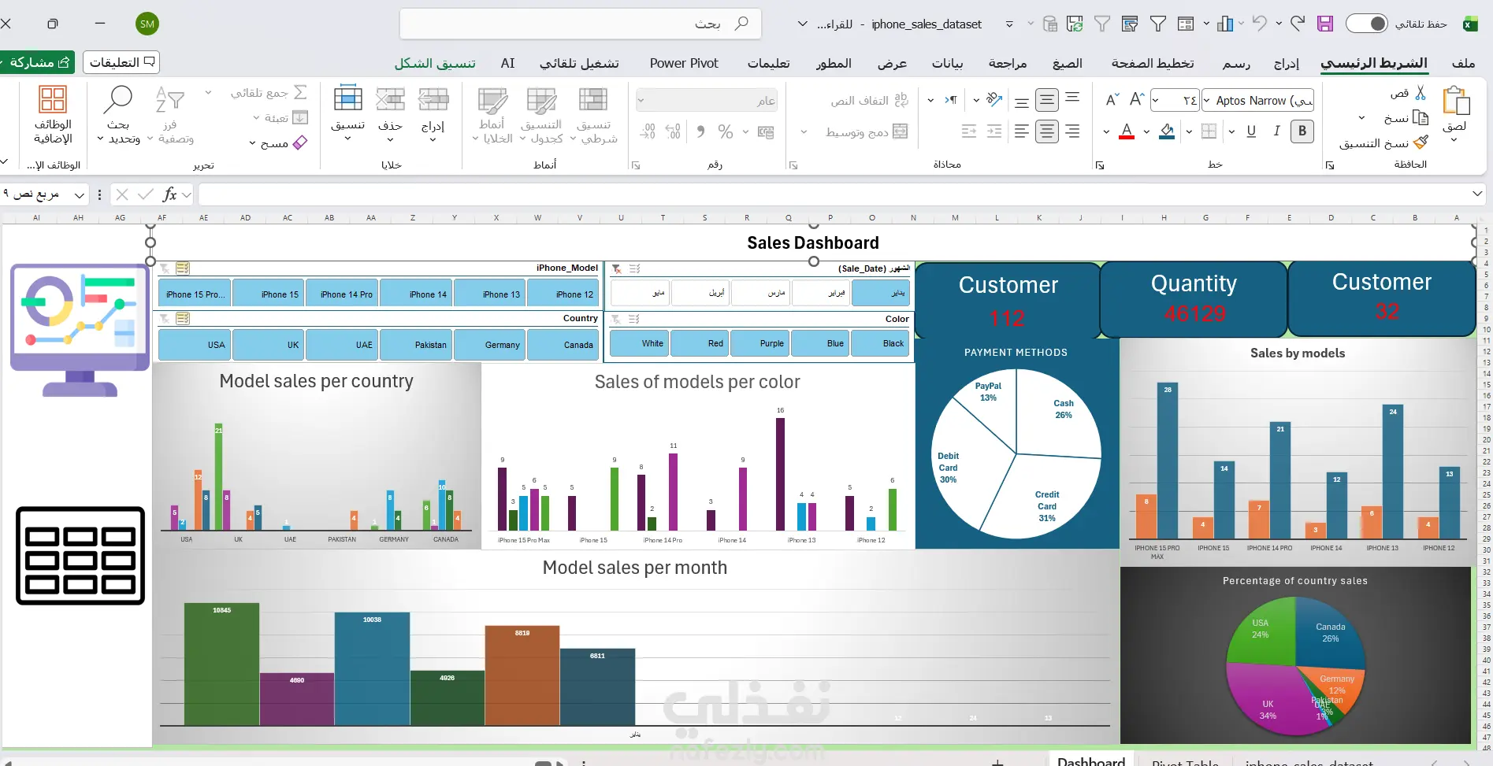
Task: Expand the Paste (لصق) options arrow
Action: click(x=1454, y=139)
